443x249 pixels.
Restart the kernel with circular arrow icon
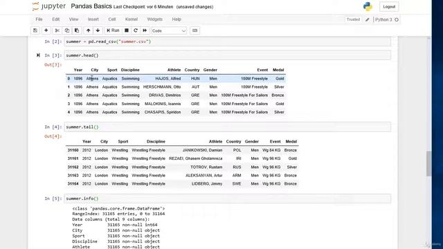pos(136,30)
